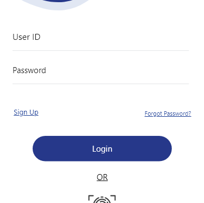This screenshot has height=203, width=204.
Task: Click the underline beneath User ID field
Action: 101,50
